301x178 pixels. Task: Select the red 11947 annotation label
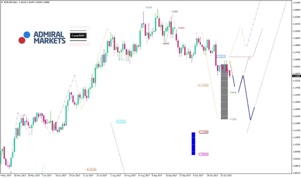[181, 28]
